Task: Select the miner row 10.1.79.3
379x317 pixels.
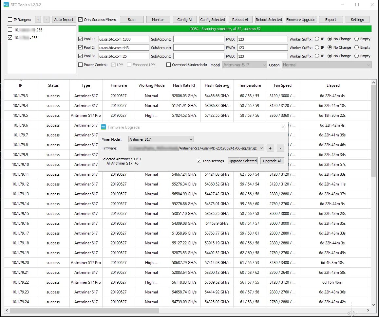Action: click(187, 96)
